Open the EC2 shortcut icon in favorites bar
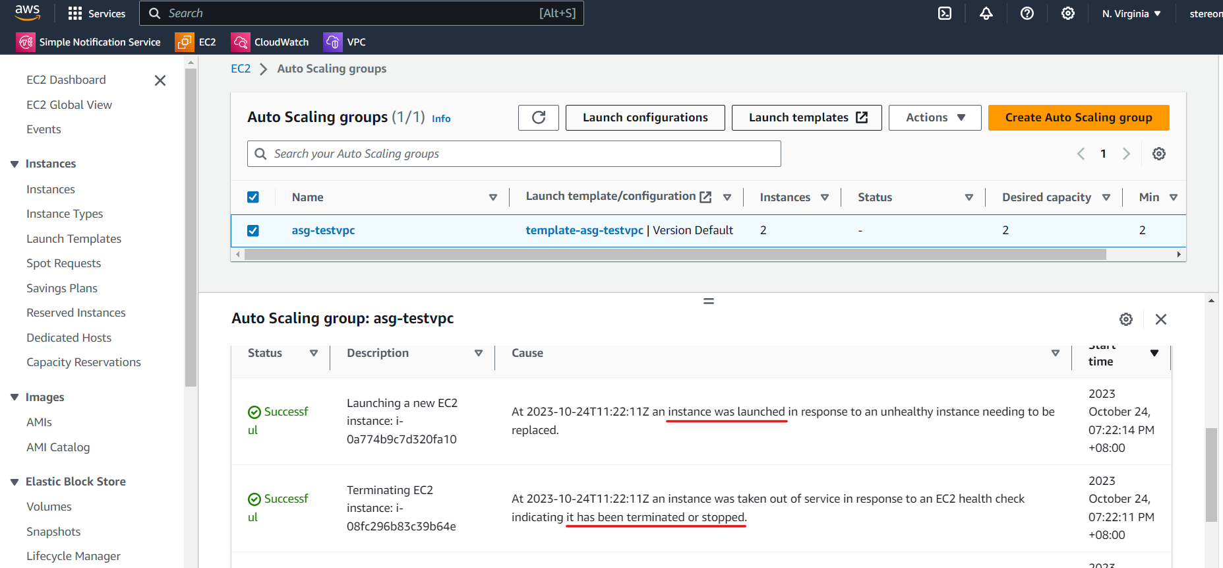The image size is (1223, 568). click(x=184, y=42)
